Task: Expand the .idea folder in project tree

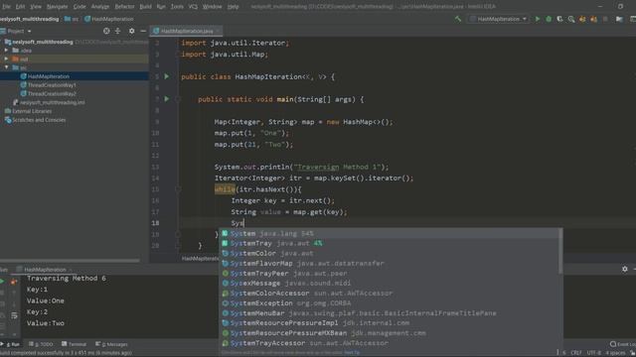Action: pyautogui.click(x=6, y=51)
